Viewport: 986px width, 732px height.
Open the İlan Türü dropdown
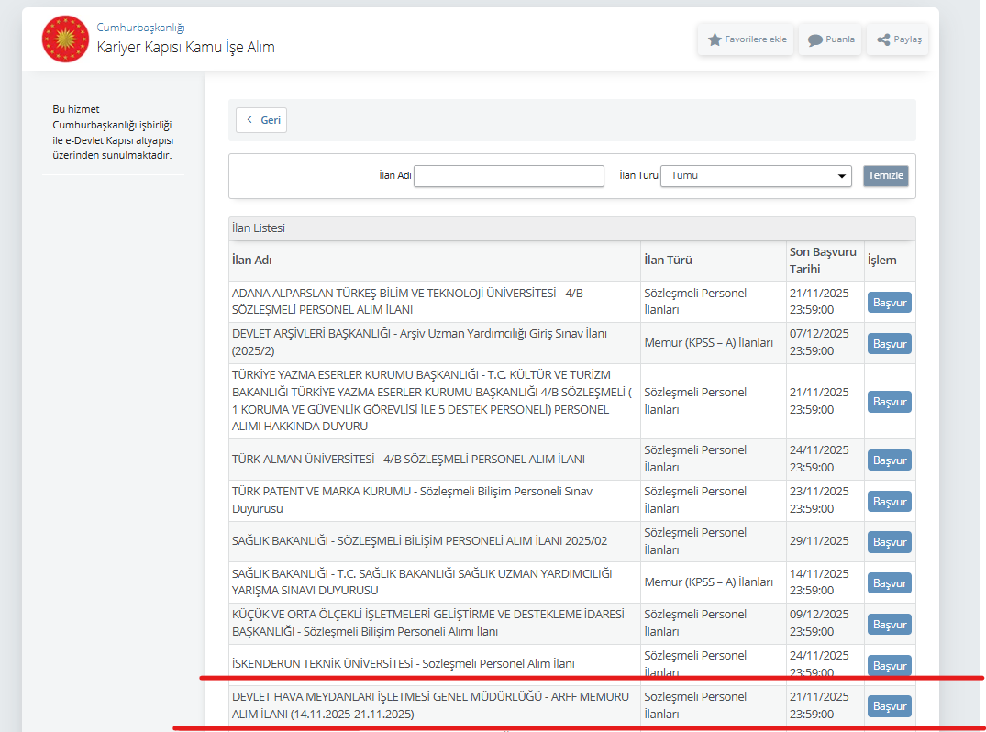pyautogui.click(x=757, y=176)
